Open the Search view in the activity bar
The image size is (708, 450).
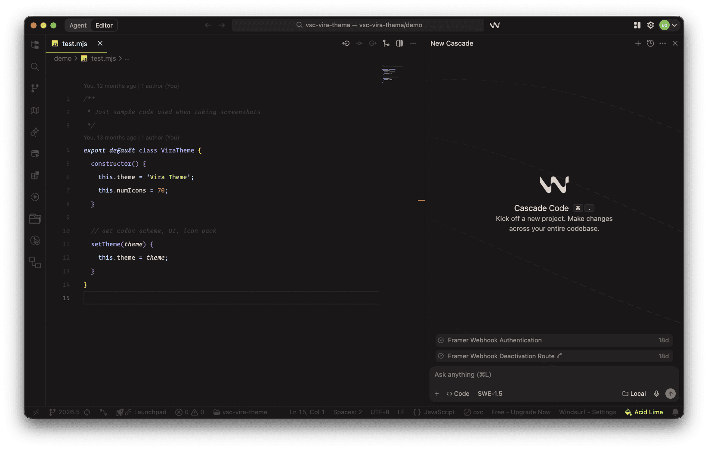point(35,67)
